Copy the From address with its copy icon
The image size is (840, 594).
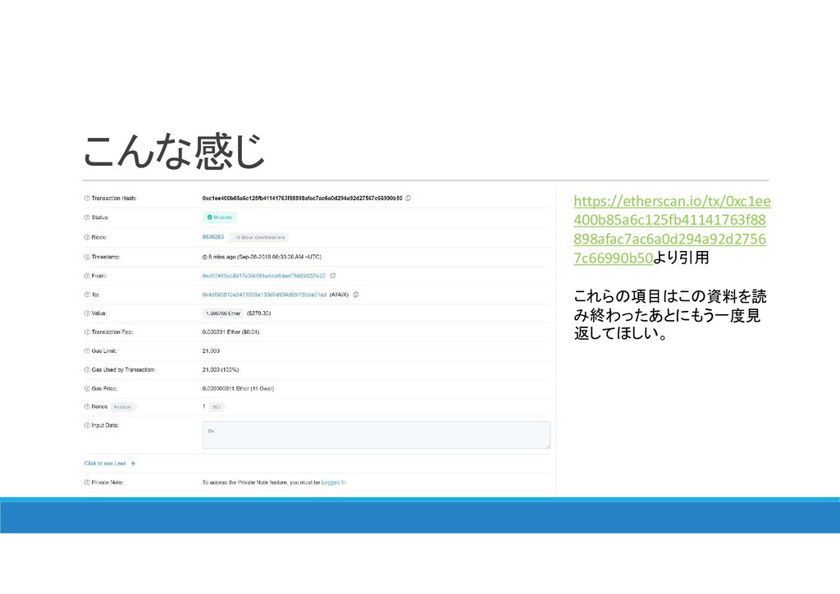tap(333, 276)
